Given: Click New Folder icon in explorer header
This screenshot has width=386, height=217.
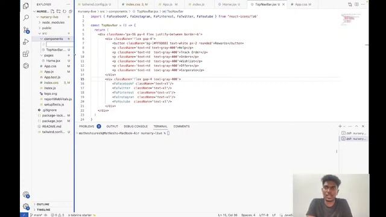Looking at the screenshot, I should coord(59,11).
